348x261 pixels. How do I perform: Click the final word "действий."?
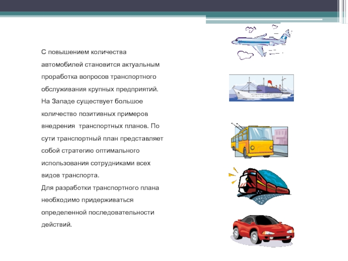57,224
